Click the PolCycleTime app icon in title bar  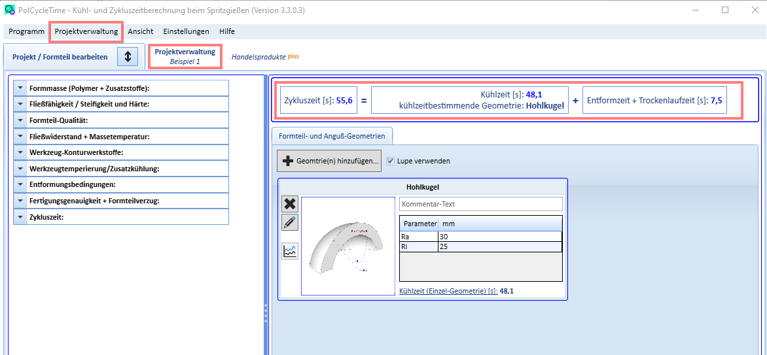point(9,10)
